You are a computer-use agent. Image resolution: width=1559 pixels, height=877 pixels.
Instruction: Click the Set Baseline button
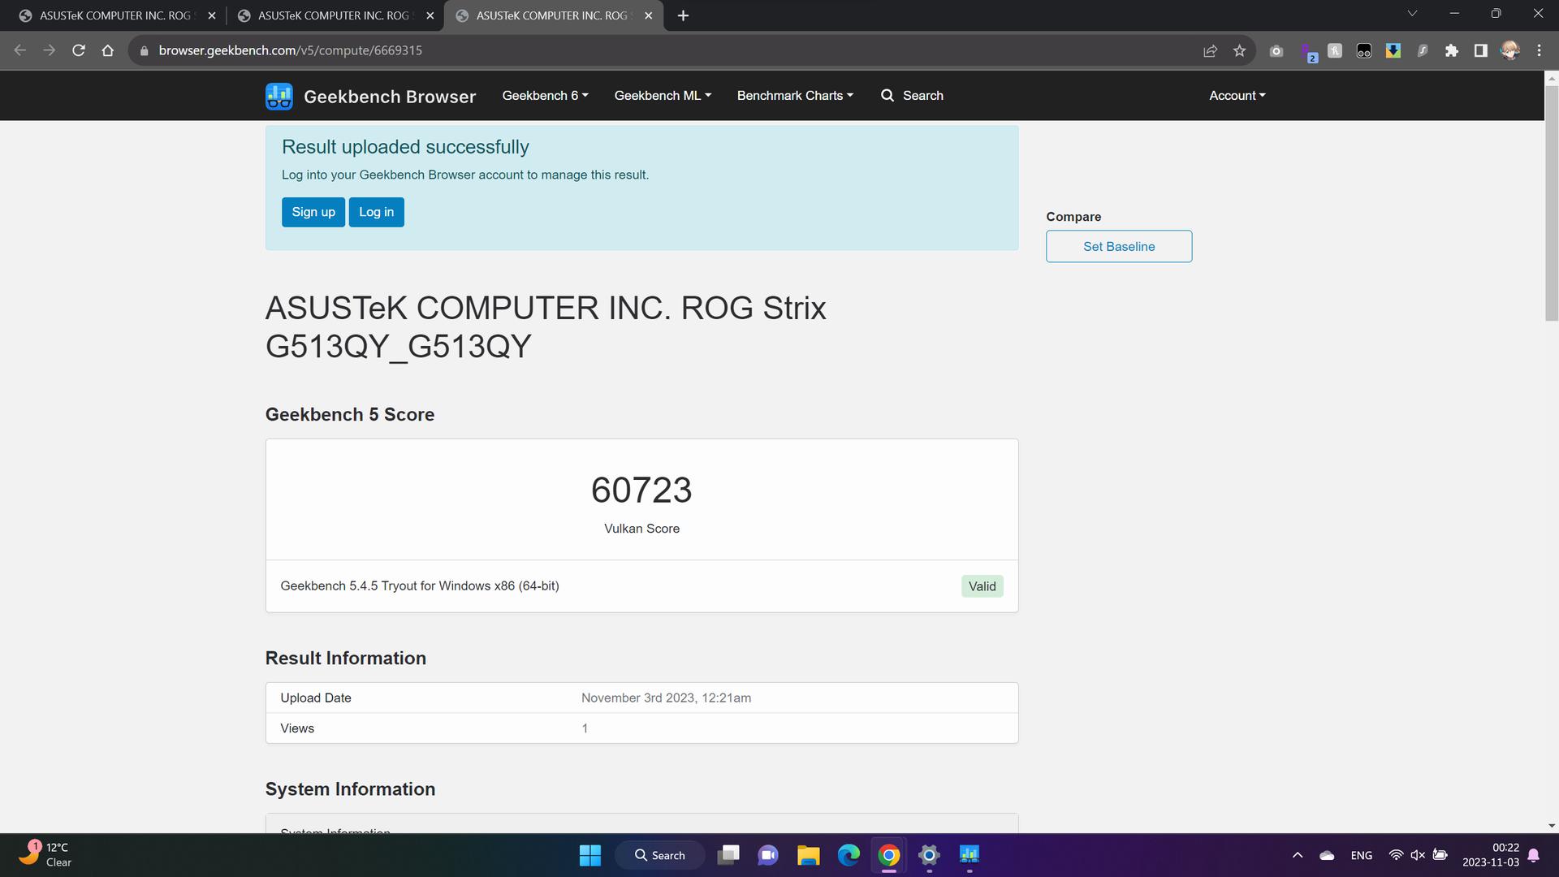(1118, 246)
